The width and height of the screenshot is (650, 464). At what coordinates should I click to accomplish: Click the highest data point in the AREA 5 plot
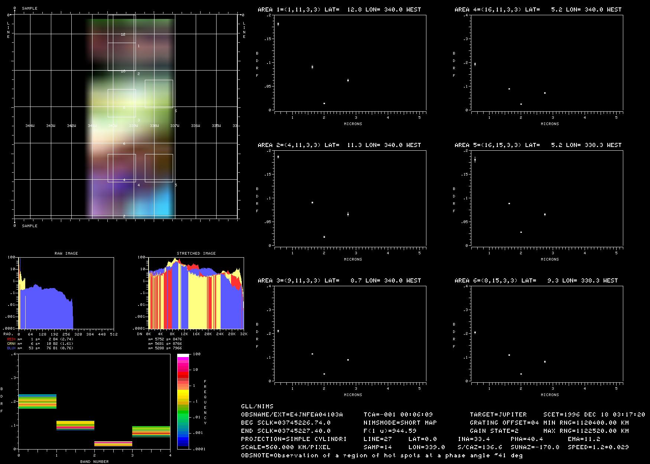pyautogui.click(x=475, y=159)
